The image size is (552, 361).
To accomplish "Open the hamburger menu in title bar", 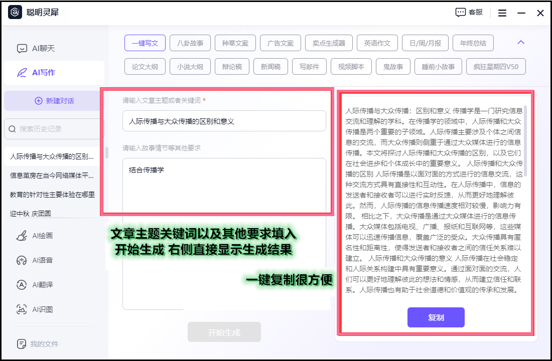I will [x=502, y=13].
